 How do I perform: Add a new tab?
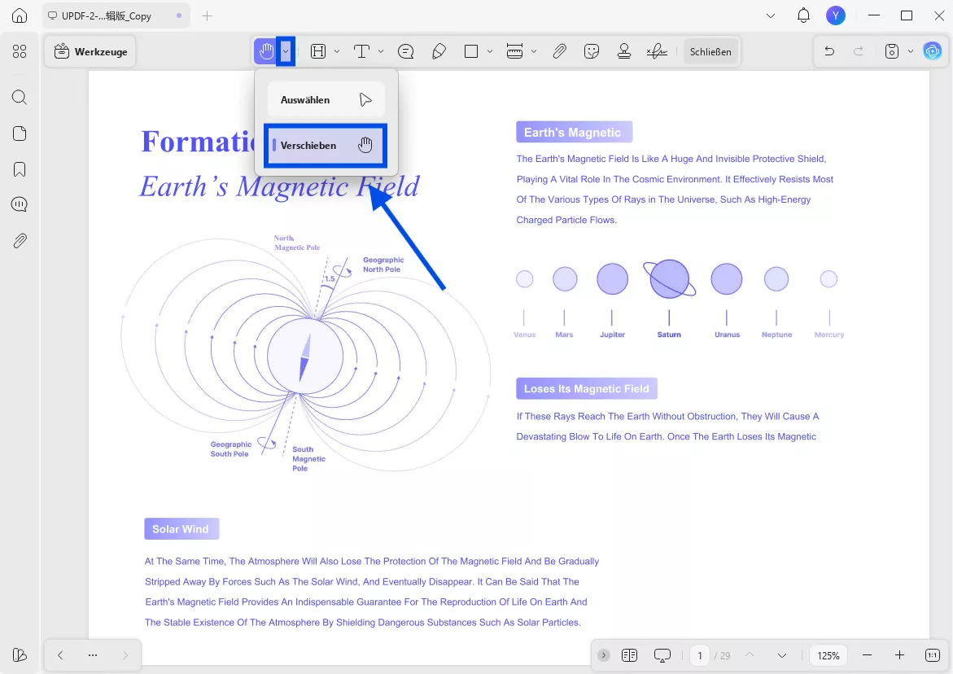coord(208,15)
